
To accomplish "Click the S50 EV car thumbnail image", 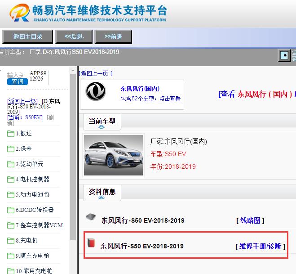I will coord(114,155).
